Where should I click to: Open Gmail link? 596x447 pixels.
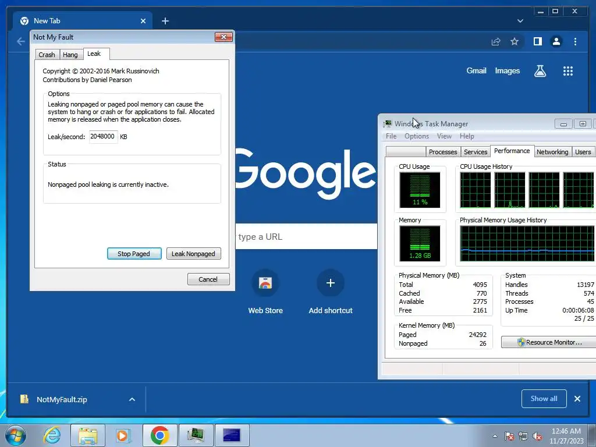pyautogui.click(x=476, y=70)
